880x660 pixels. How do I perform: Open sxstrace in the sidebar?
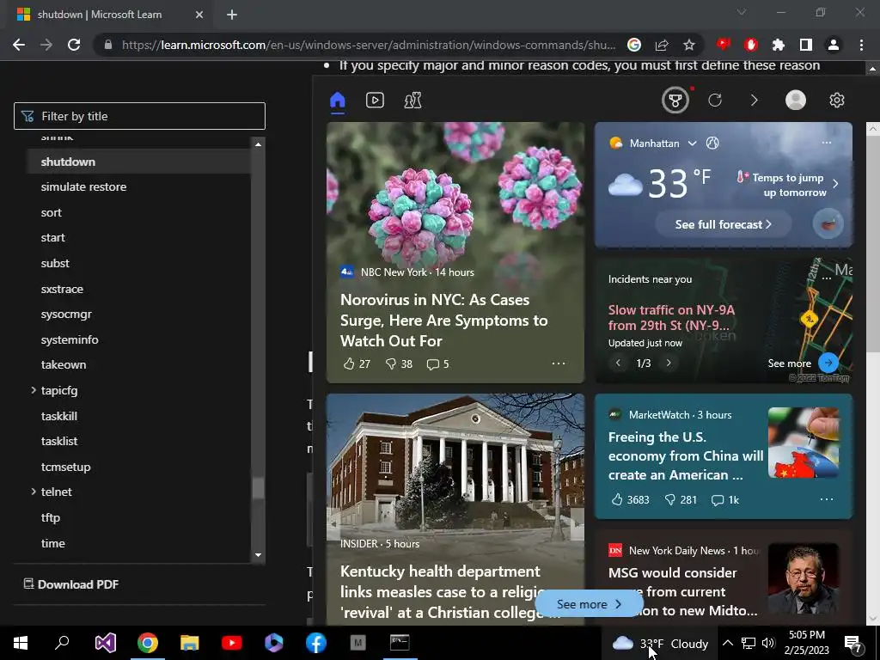click(x=62, y=289)
